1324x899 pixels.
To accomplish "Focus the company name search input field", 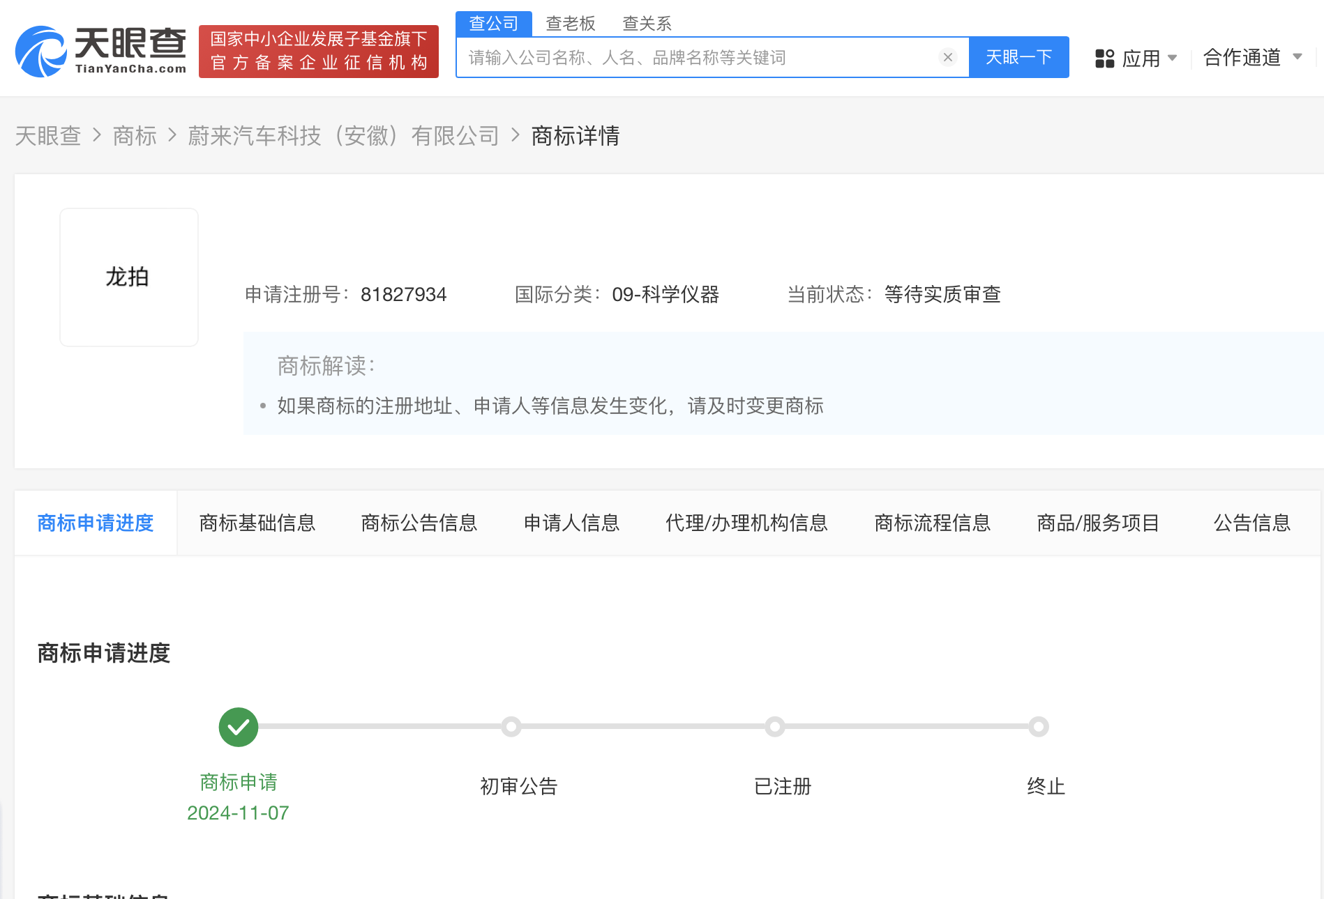I will [x=698, y=57].
